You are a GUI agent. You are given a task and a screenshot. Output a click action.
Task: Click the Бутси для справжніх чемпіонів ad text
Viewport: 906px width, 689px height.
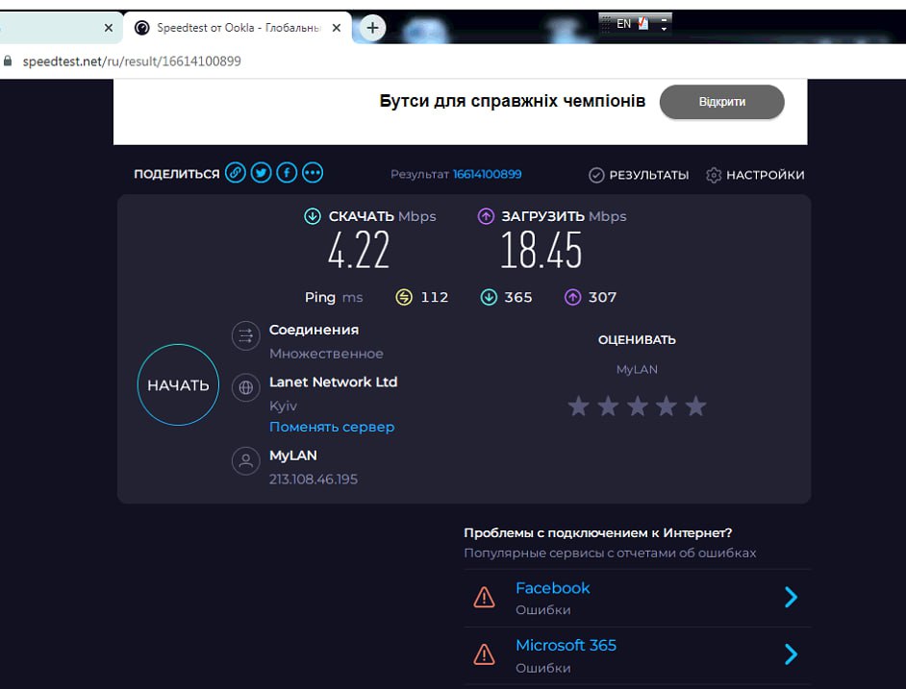click(512, 101)
